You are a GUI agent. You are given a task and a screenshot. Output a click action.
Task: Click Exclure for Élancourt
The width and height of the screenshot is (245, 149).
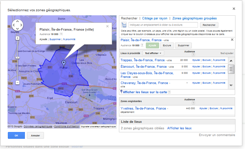click(x=206, y=66)
